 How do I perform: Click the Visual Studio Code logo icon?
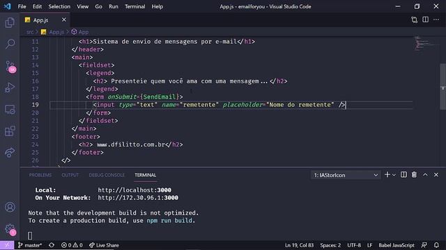(8, 6)
